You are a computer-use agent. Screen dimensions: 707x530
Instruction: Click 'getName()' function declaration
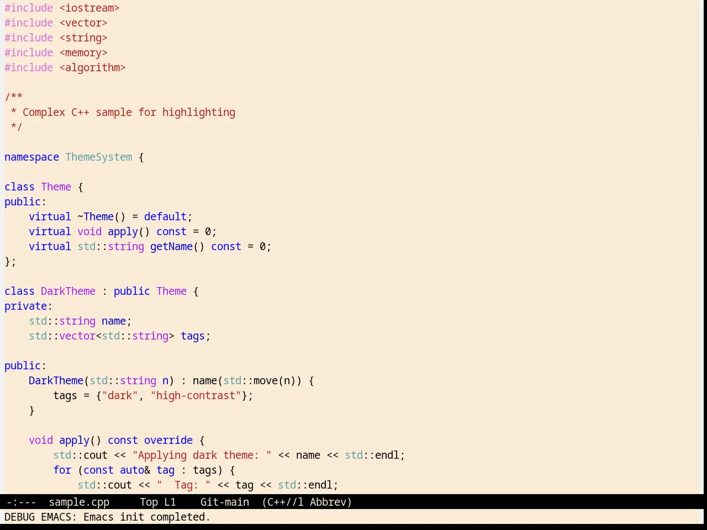[x=177, y=246]
